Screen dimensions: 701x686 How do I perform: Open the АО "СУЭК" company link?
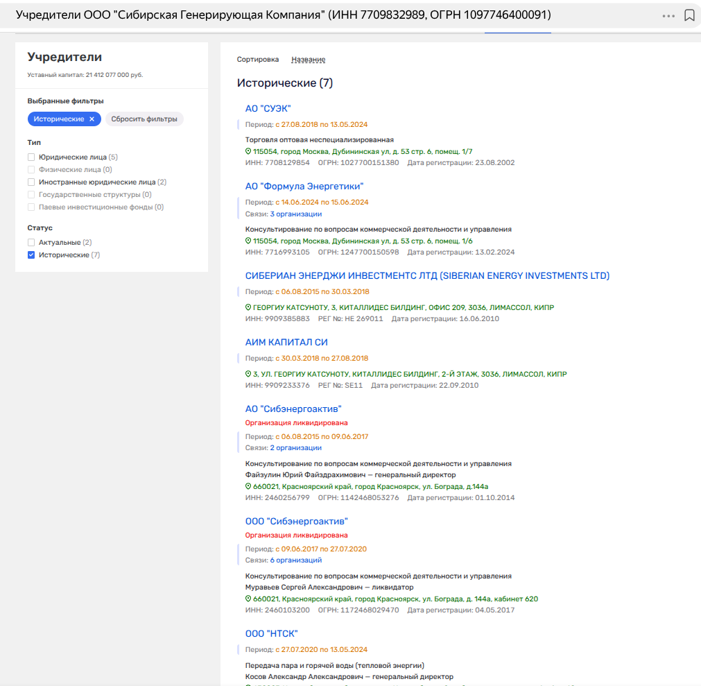[x=268, y=108]
